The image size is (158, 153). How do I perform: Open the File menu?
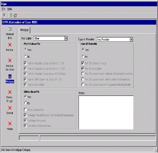3,9
